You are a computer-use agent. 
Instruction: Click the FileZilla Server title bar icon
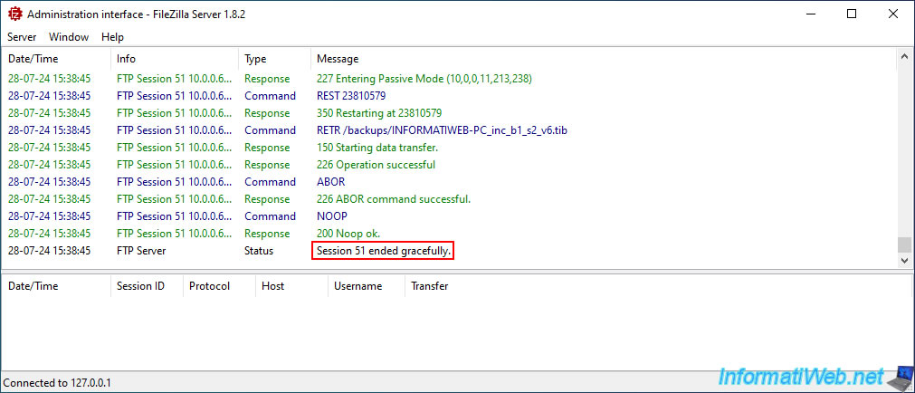14,14
